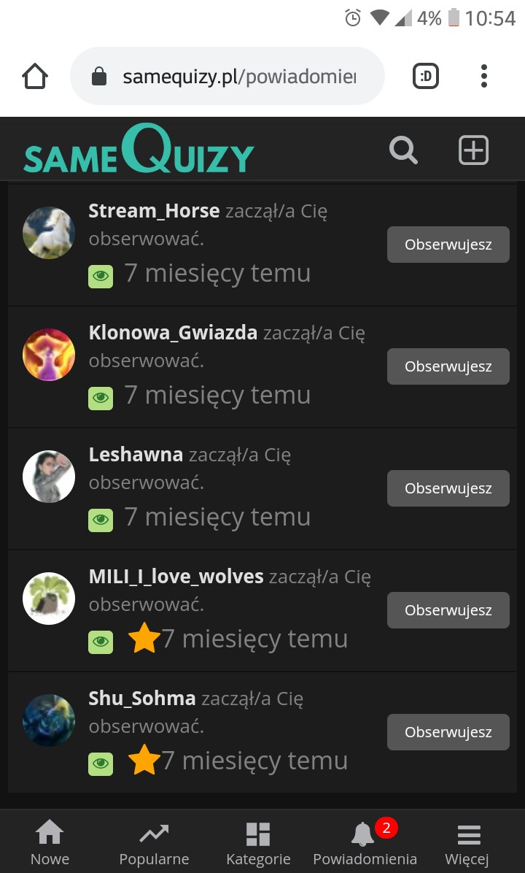Click Obserwujesz button next to Shu_Sohma

point(448,732)
